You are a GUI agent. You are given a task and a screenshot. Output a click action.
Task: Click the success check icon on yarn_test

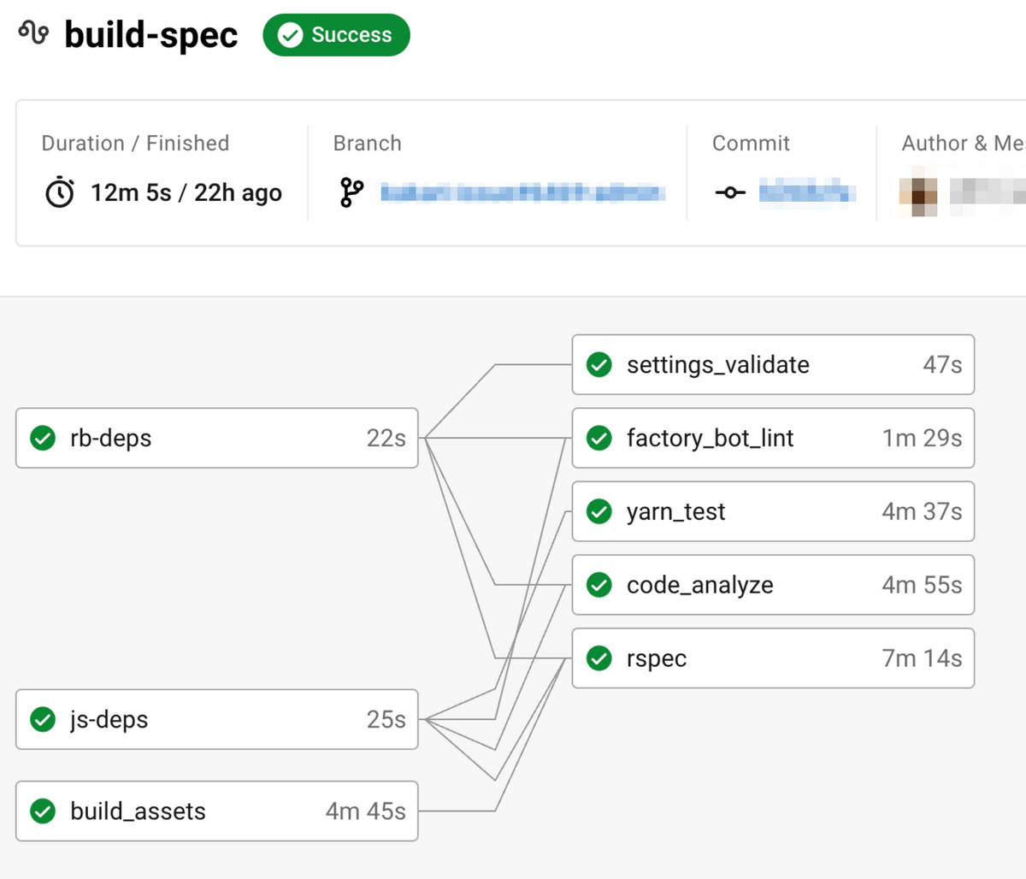599,511
